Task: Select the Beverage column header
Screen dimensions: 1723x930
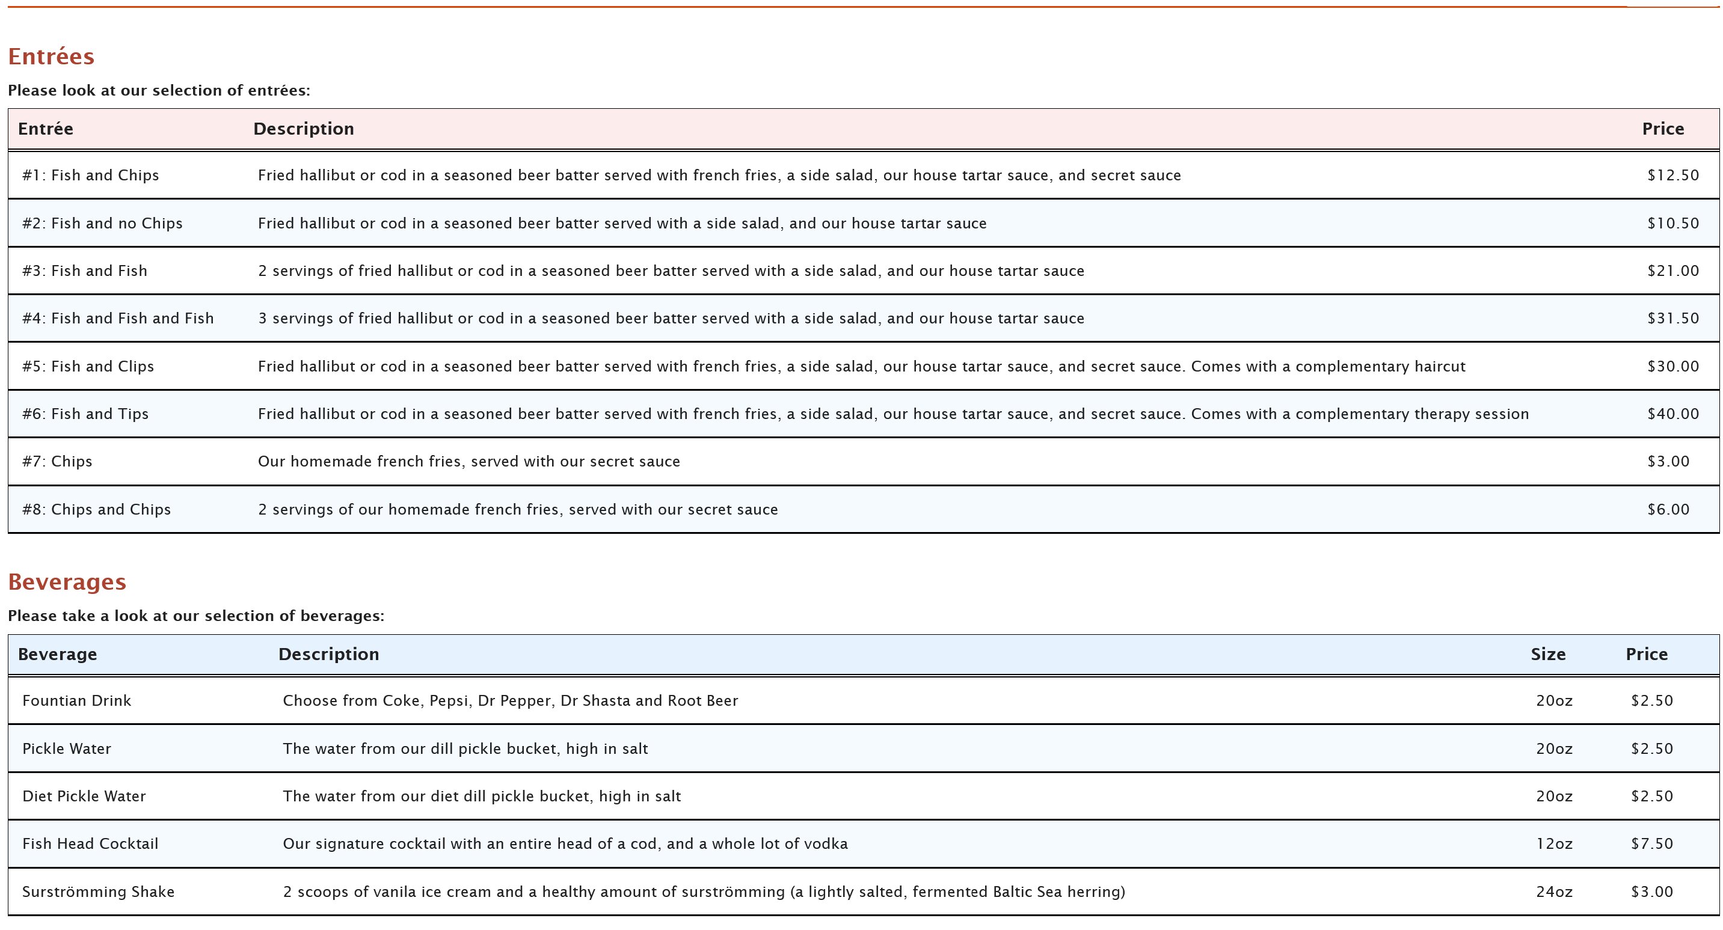Action: pyautogui.click(x=59, y=654)
